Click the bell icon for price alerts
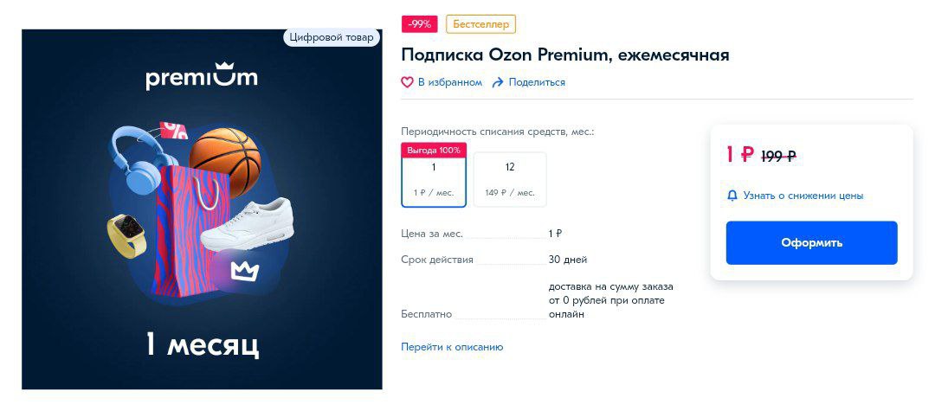Image resolution: width=935 pixels, height=411 pixels. coord(732,196)
